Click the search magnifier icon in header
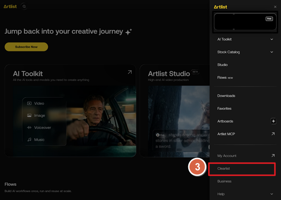This screenshot has width=281, height=200. coord(24,7)
